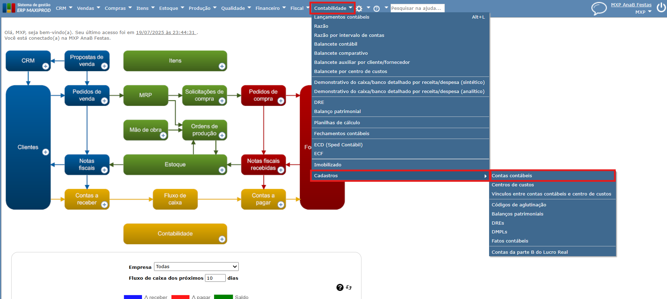
Task: Open Balanço patrimonial menu entry
Action: pos(400,111)
